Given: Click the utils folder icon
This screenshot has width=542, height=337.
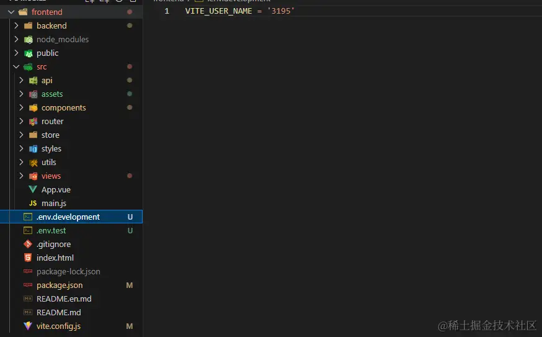Looking at the screenshot, I should (33, 163).
